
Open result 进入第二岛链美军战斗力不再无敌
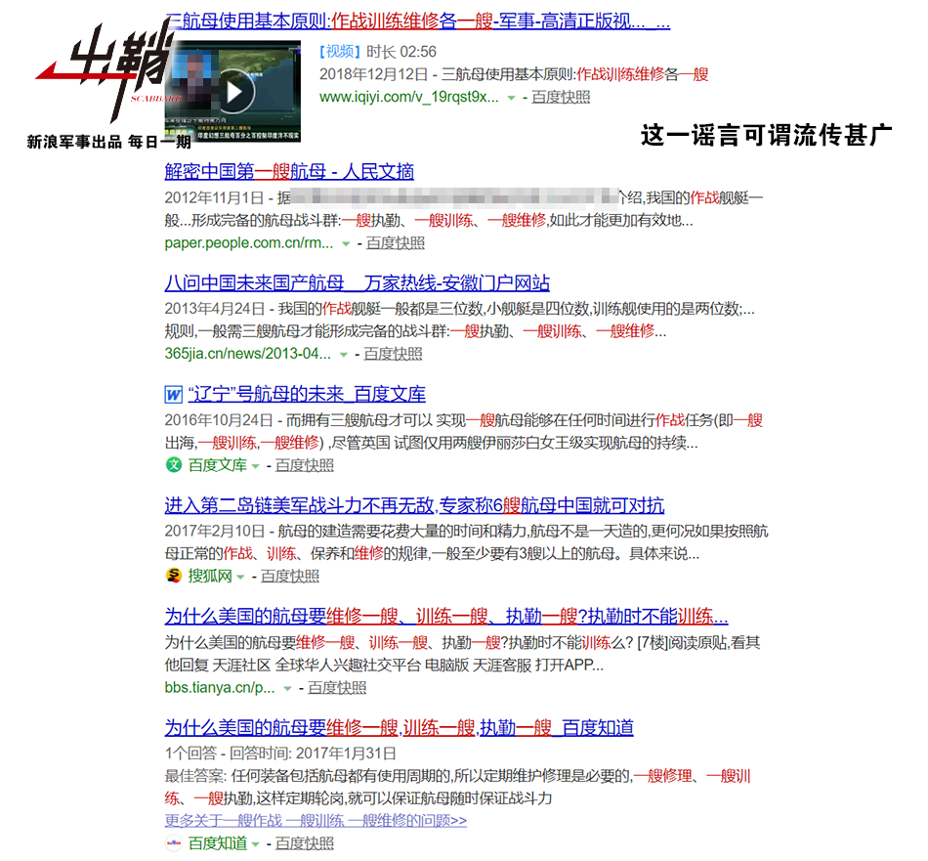pyautogui.click(x=414, y=505)
